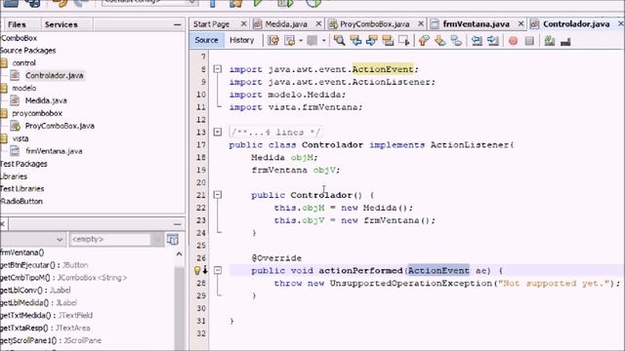Select the Test Packages node
The height and width of the screenshot is (351, 625).
(x=23, y=164)
